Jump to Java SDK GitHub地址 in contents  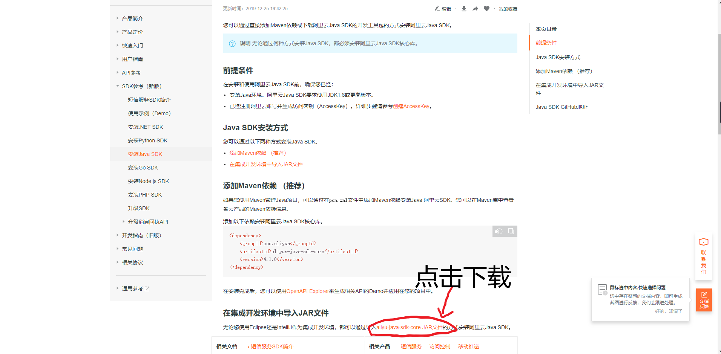coord(561,107)
